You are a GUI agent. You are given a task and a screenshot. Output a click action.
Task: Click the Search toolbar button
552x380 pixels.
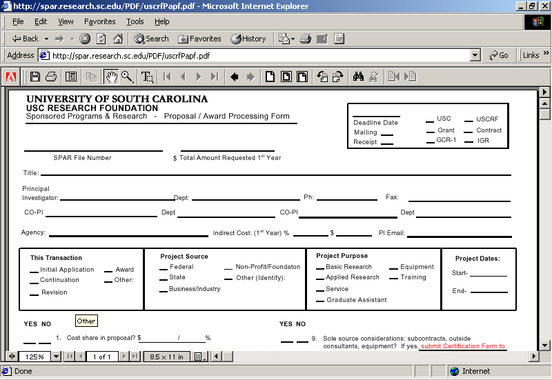coord(151,39)
